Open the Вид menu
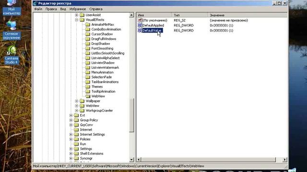307x172 pixels. click(63, 9)
